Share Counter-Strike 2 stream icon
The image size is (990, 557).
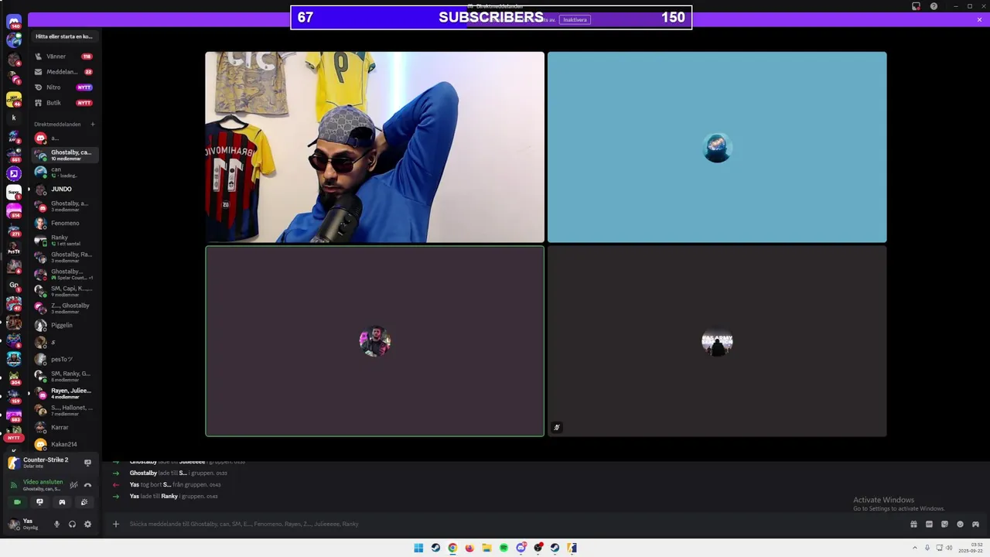click(x=87, y=463)
